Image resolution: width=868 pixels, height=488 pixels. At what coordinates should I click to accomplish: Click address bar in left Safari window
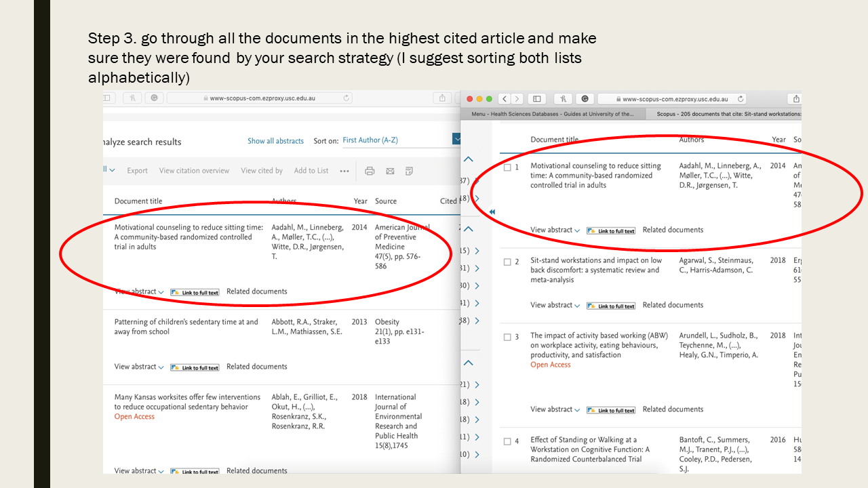(259, 98)
